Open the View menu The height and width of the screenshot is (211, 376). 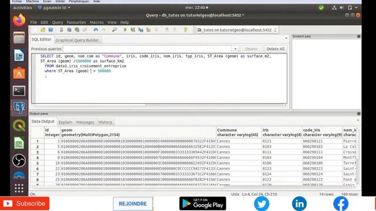[112, 22]
